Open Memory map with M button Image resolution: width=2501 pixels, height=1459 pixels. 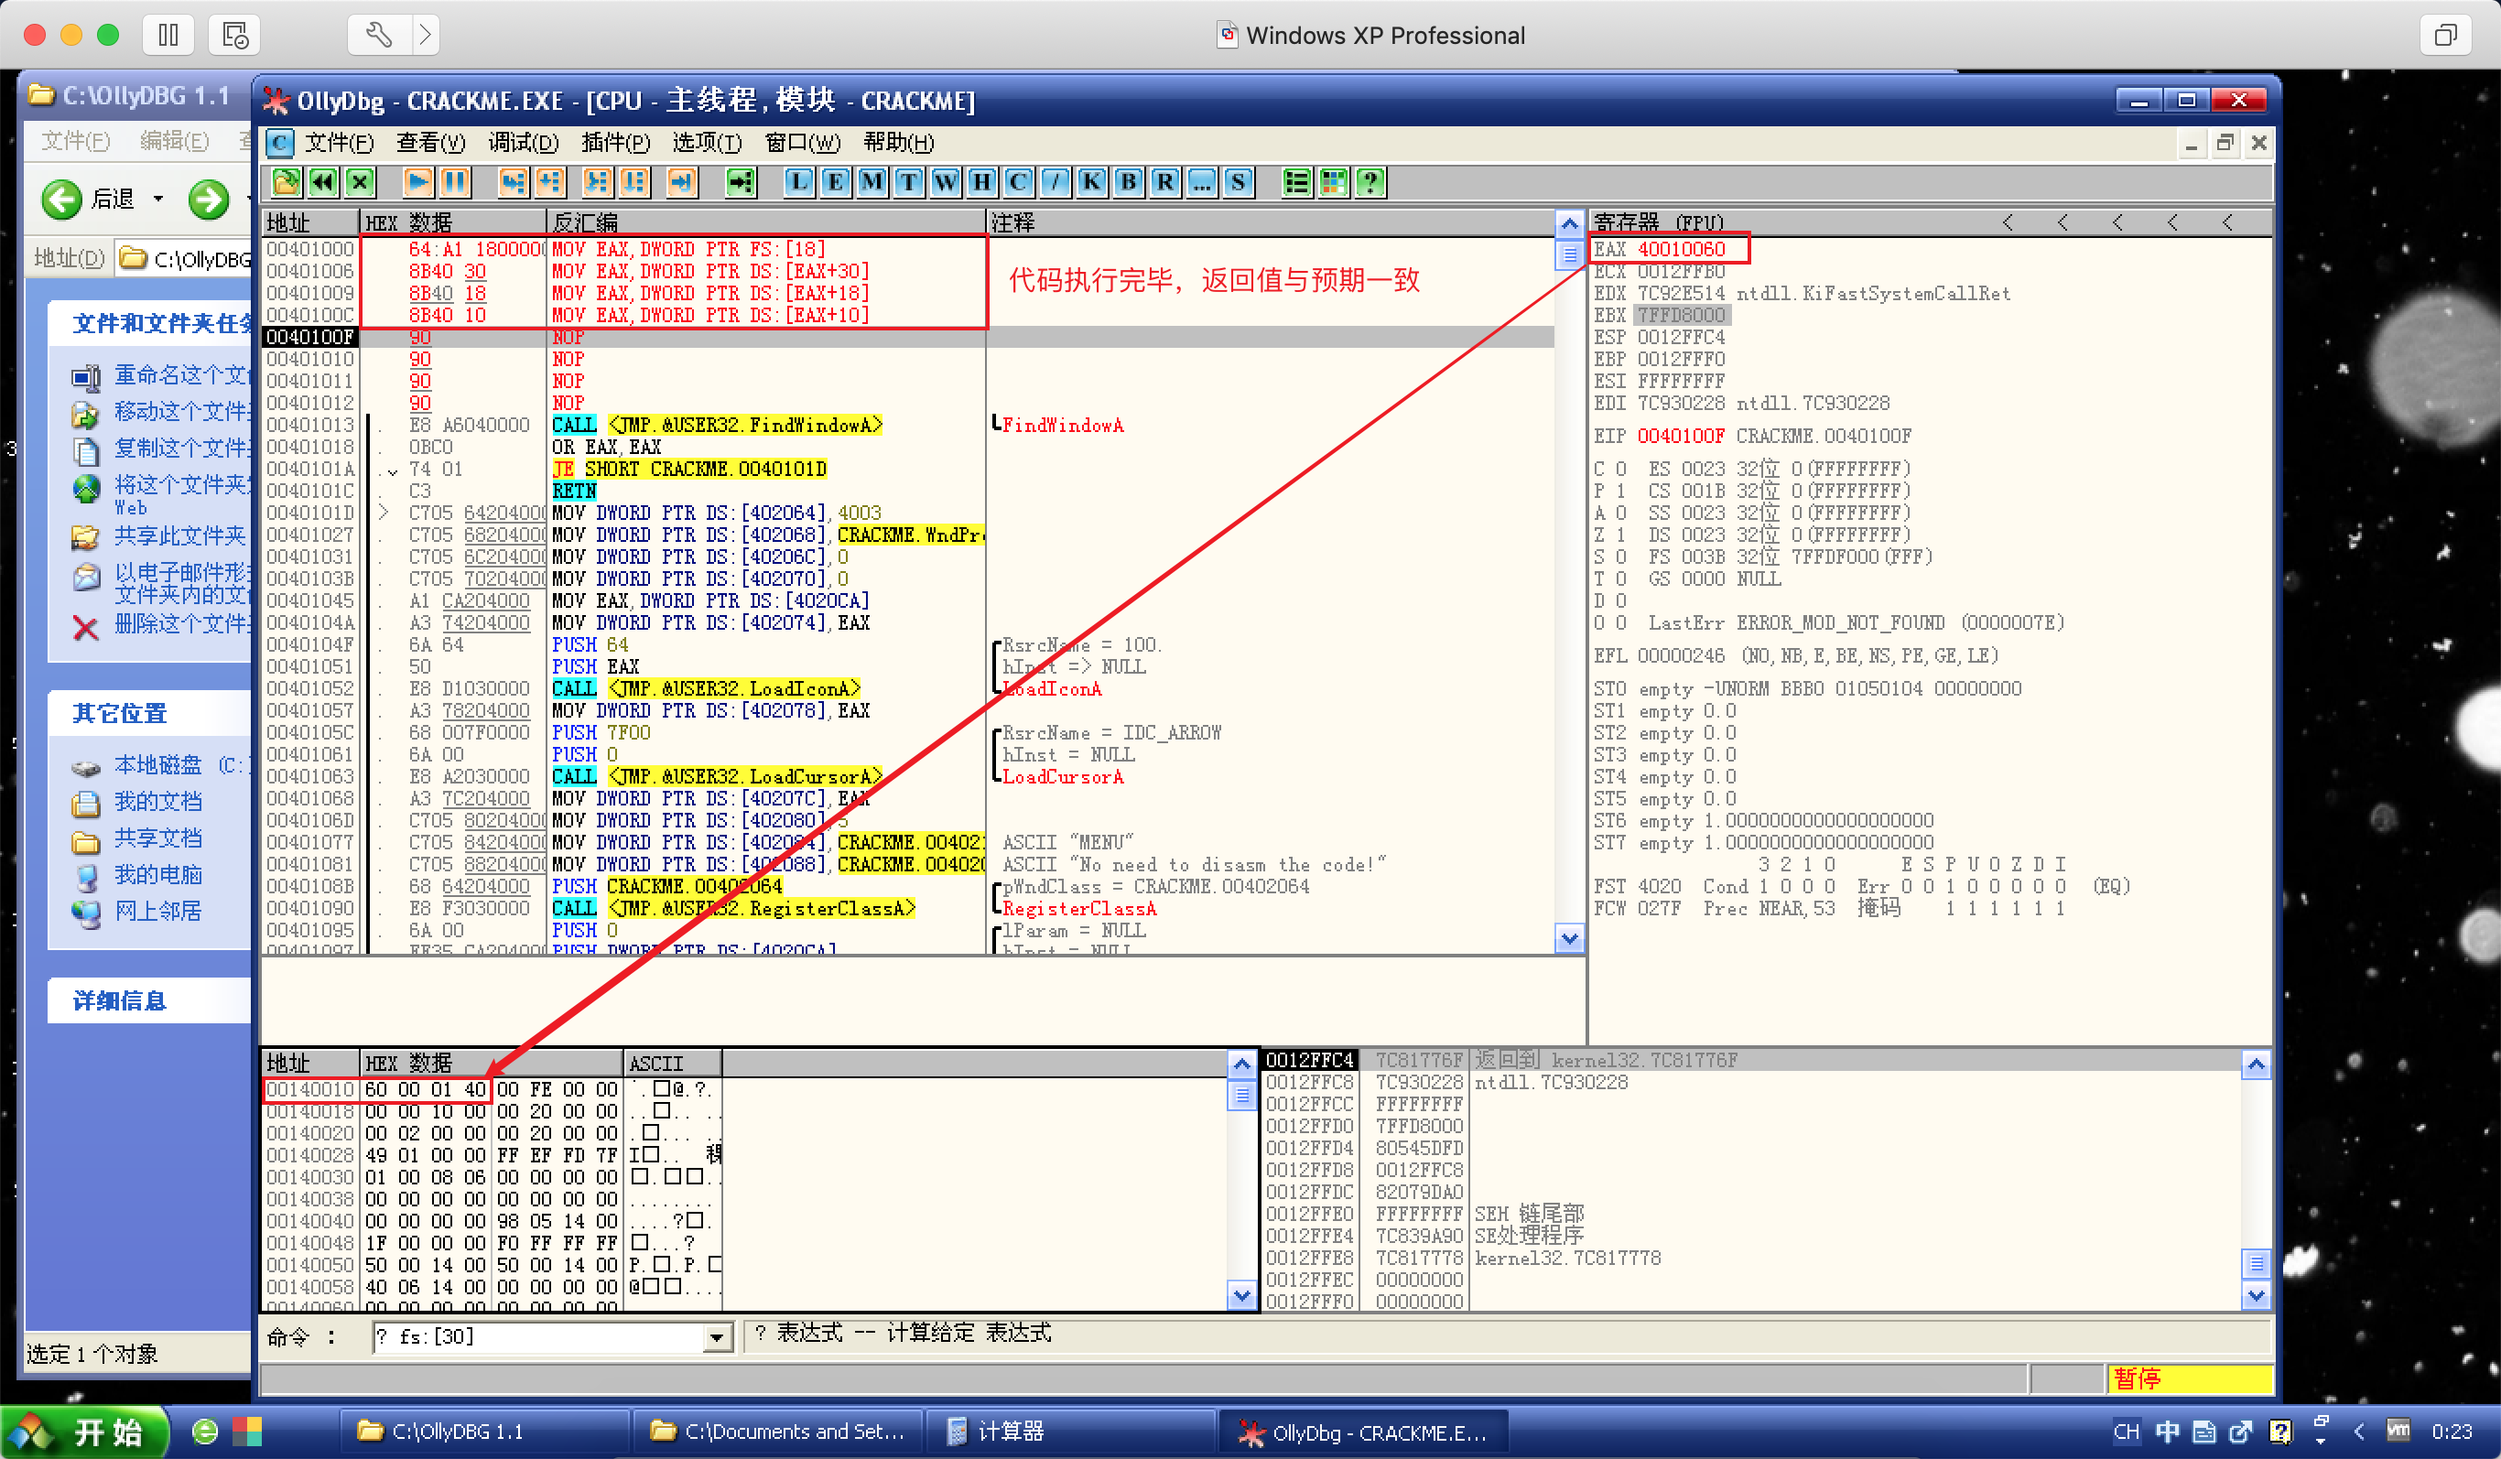[x=872, y=181]
